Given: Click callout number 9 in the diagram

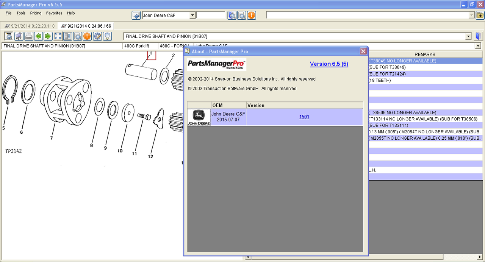Looking at the screenshot, I should pyautogui.click(x=105, y=148).
